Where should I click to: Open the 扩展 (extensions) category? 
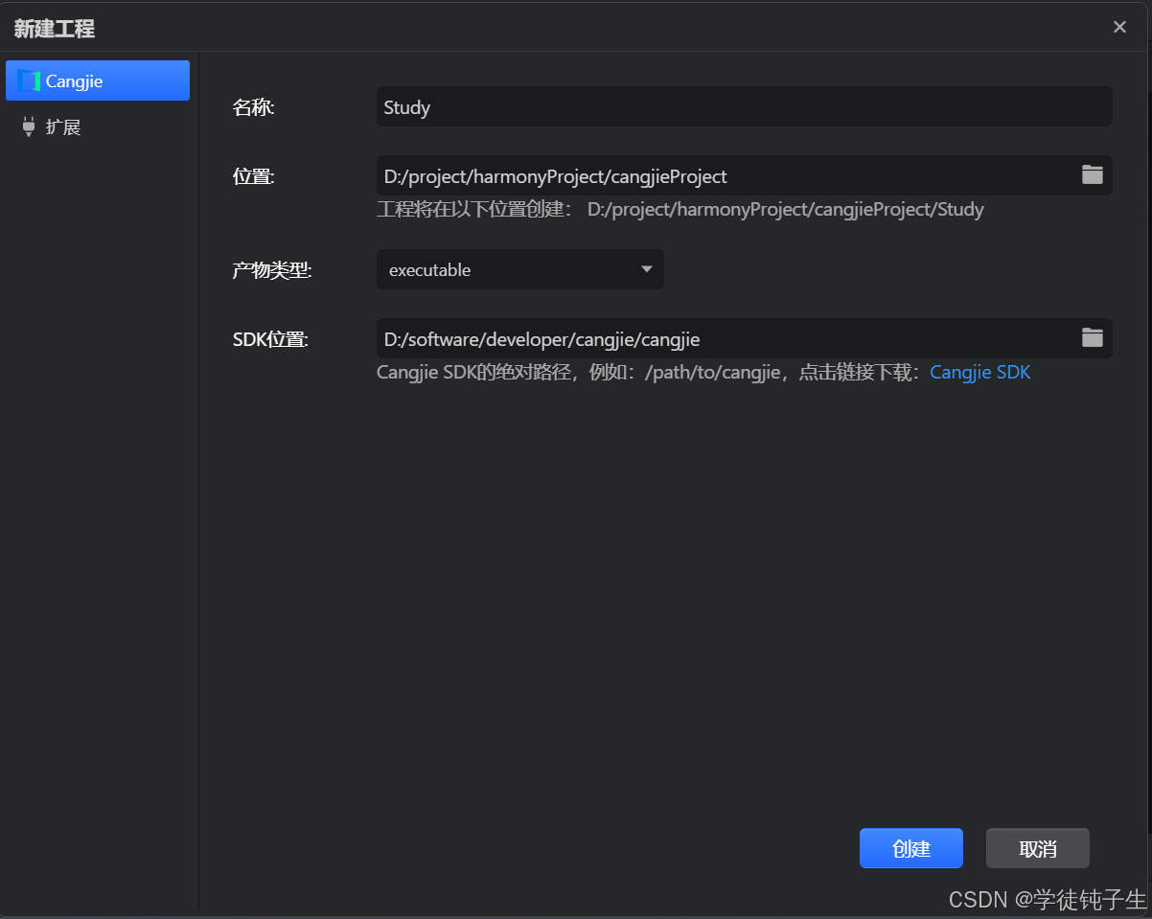pos(98,126)
